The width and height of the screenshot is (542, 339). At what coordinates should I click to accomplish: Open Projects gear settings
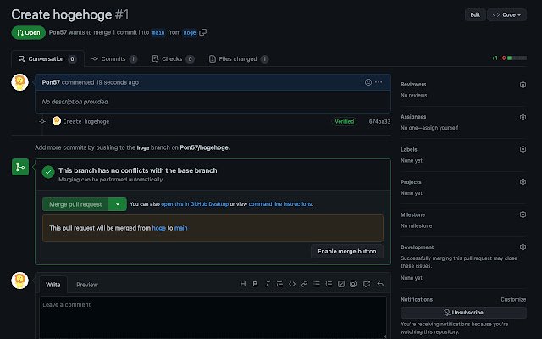[523, 181]
